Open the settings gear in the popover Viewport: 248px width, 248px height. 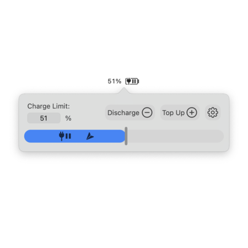click(213, 112)
